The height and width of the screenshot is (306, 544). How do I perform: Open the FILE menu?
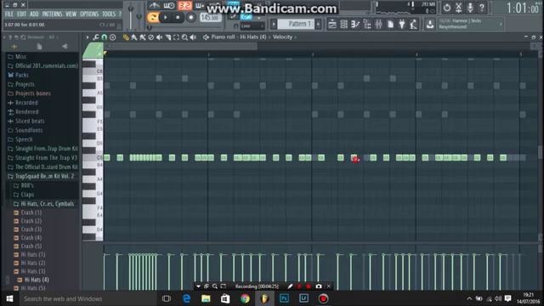click(9, 14)
